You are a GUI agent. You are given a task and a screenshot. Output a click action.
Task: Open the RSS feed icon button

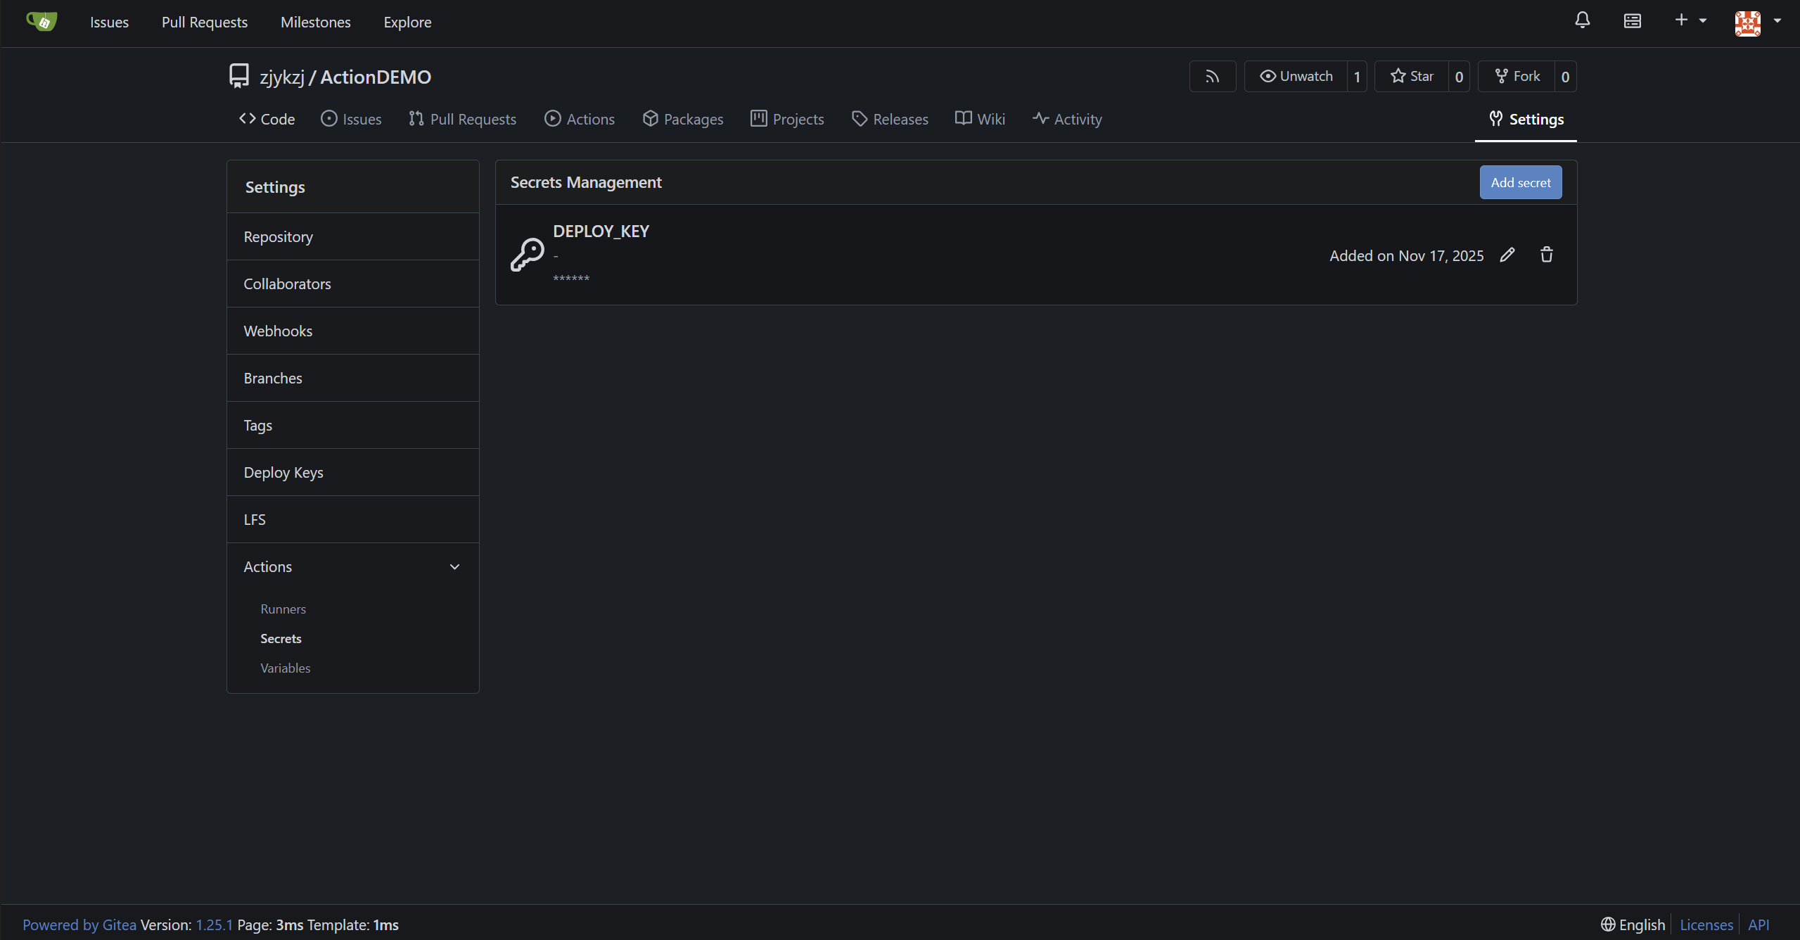[x=1212, y=77]
